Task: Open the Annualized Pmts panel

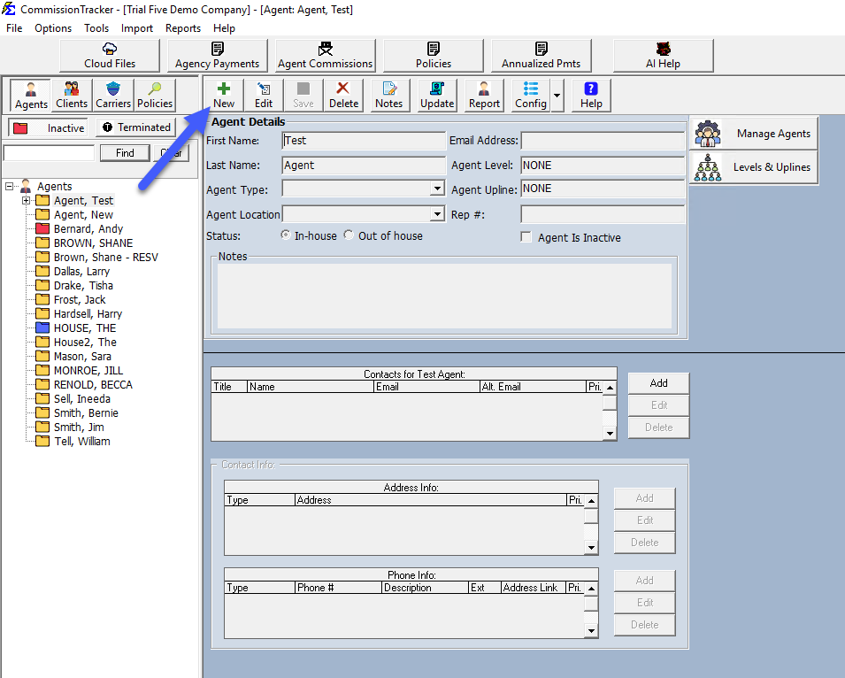Action: click(541, 54)
